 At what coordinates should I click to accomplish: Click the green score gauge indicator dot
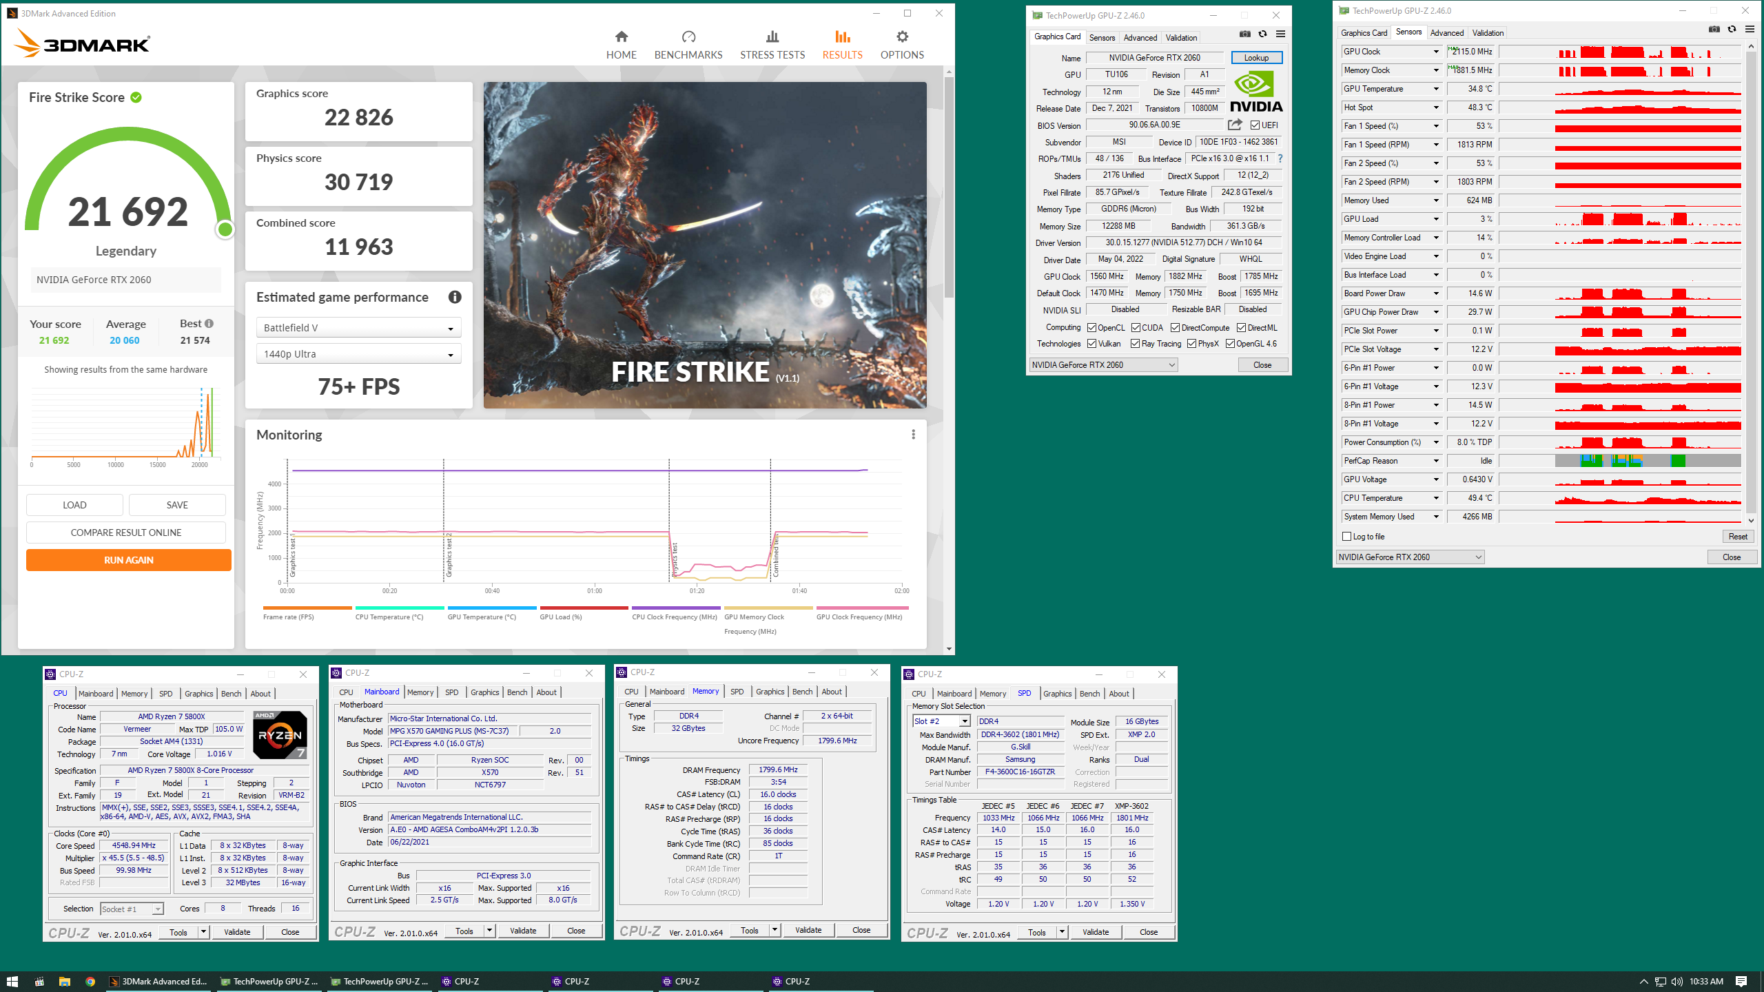[x=225, y=229]
